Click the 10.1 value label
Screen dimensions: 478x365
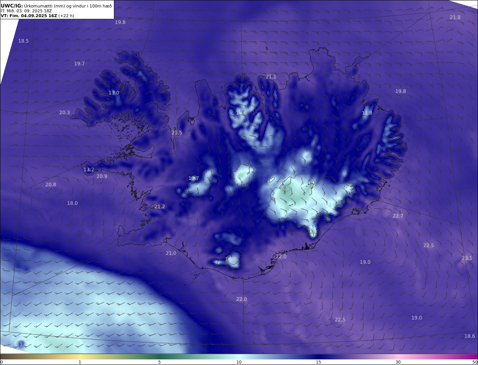pos(123,312)
